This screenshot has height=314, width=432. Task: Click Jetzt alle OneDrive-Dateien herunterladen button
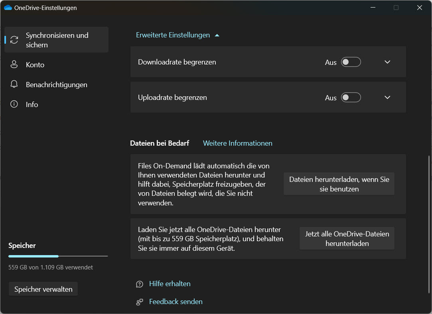(347, 238)
